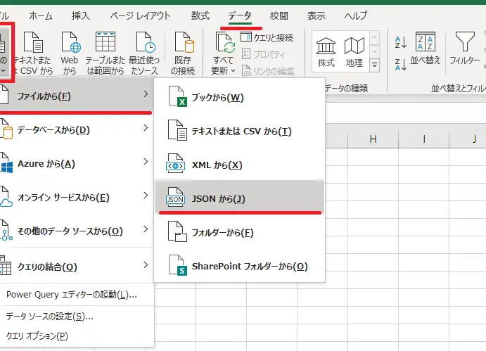Select the 株式 data type
Viewport: 486px width, 351px height.
tap(326, 52)
